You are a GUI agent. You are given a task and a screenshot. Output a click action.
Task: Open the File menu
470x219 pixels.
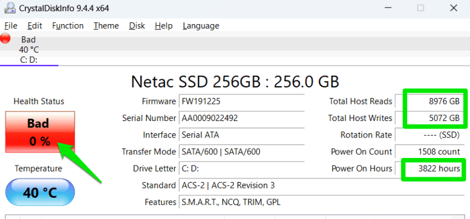[11, 26]
